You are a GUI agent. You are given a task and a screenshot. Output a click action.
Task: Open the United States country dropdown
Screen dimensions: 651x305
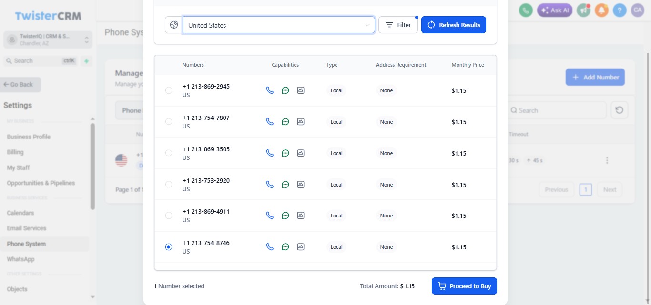pyautogui.click(x=279, y=25)
